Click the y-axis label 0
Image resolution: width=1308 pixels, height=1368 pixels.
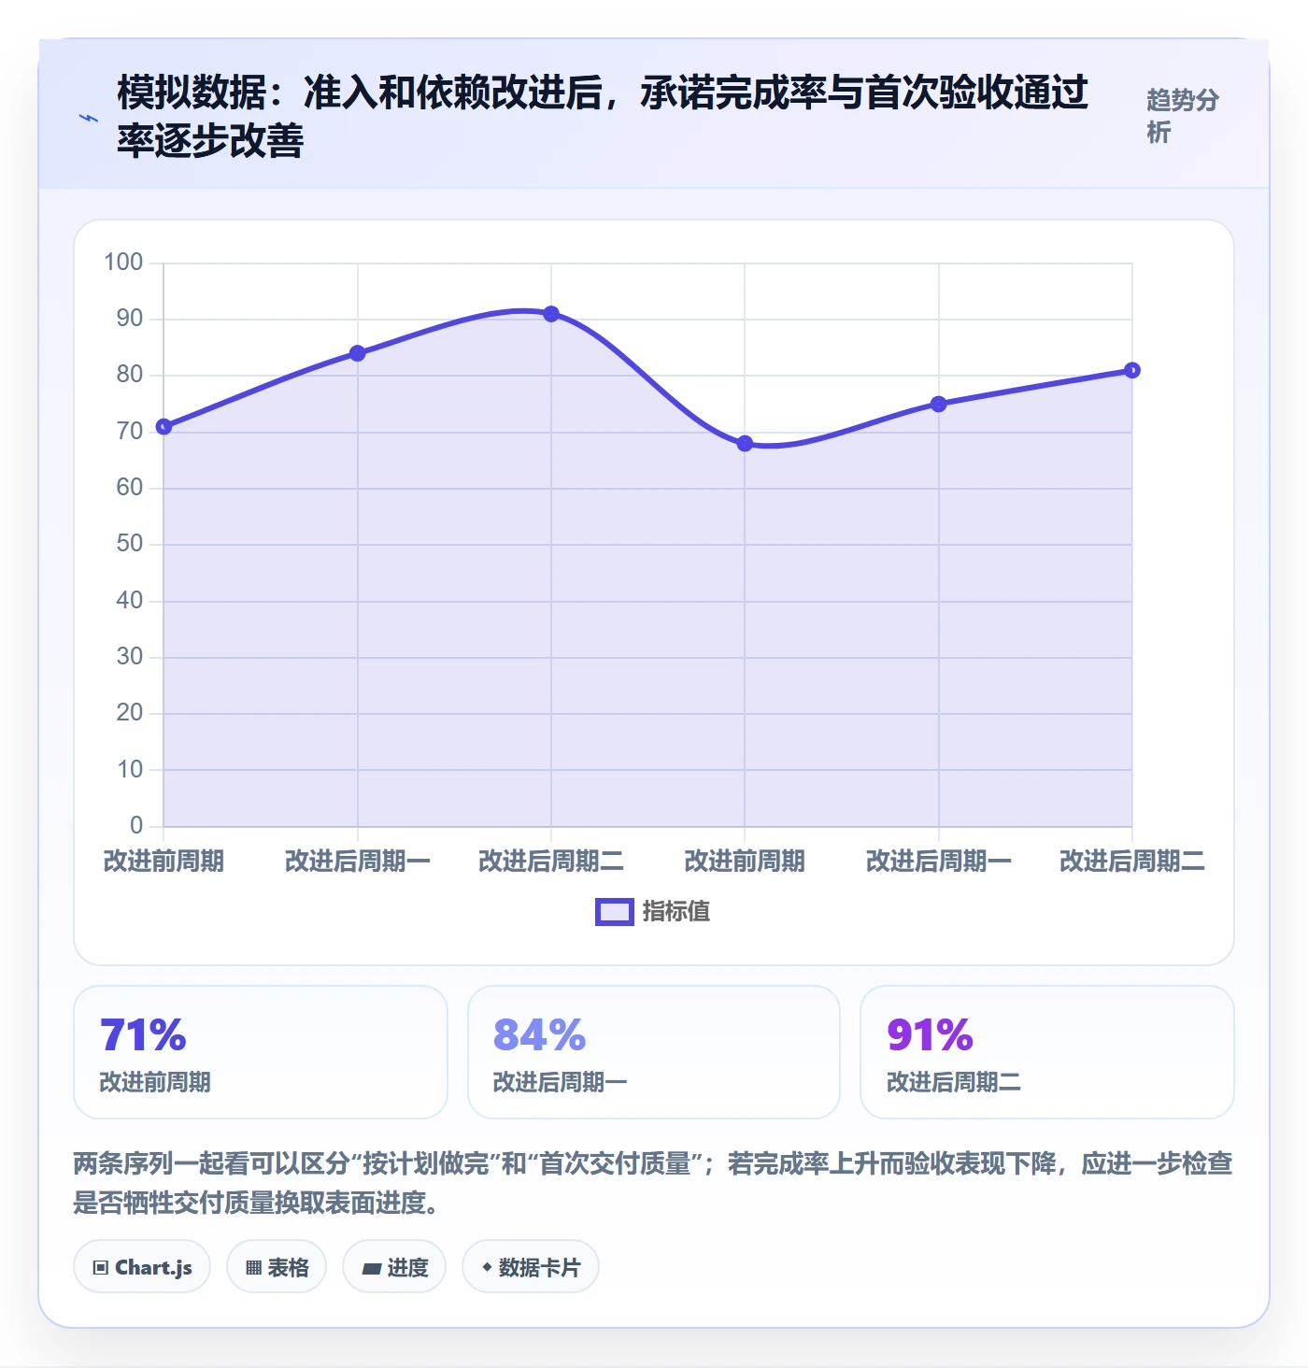[136, 826]
